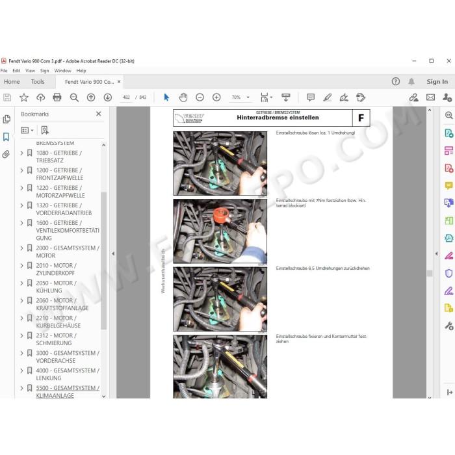Open the bookmarks options dropdown
455x455 pixels.
27,130
